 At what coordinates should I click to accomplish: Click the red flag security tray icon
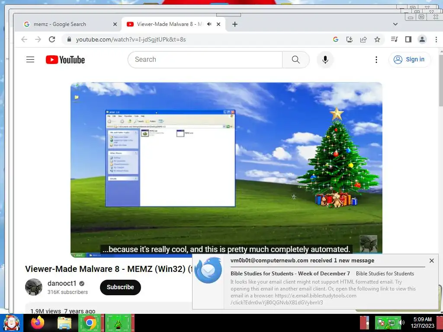[x=381, y=322]
